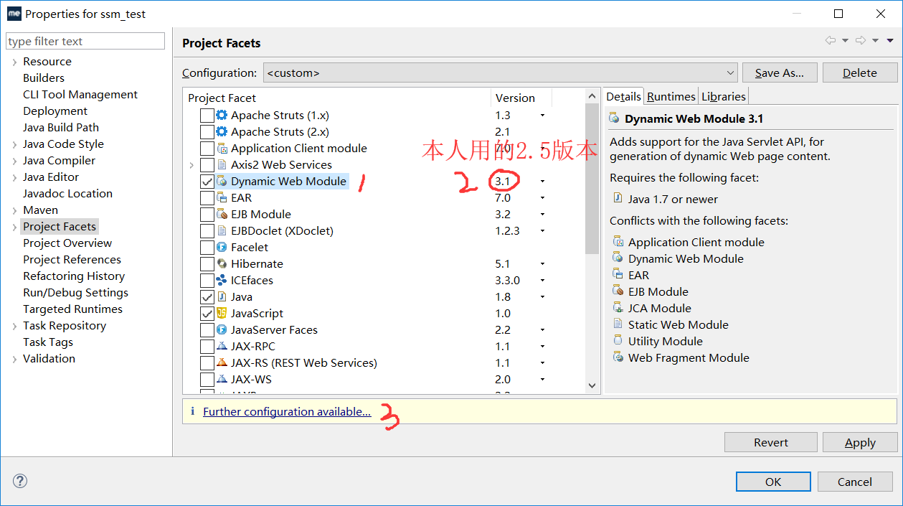903x506 pixels.
Task: Select Targeted Runtimes in the tree
Action: tap(72, 309)
